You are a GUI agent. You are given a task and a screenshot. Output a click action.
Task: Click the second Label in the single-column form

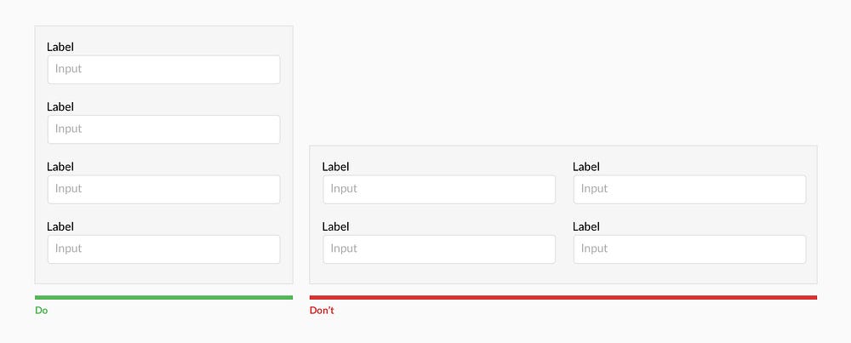60,107
